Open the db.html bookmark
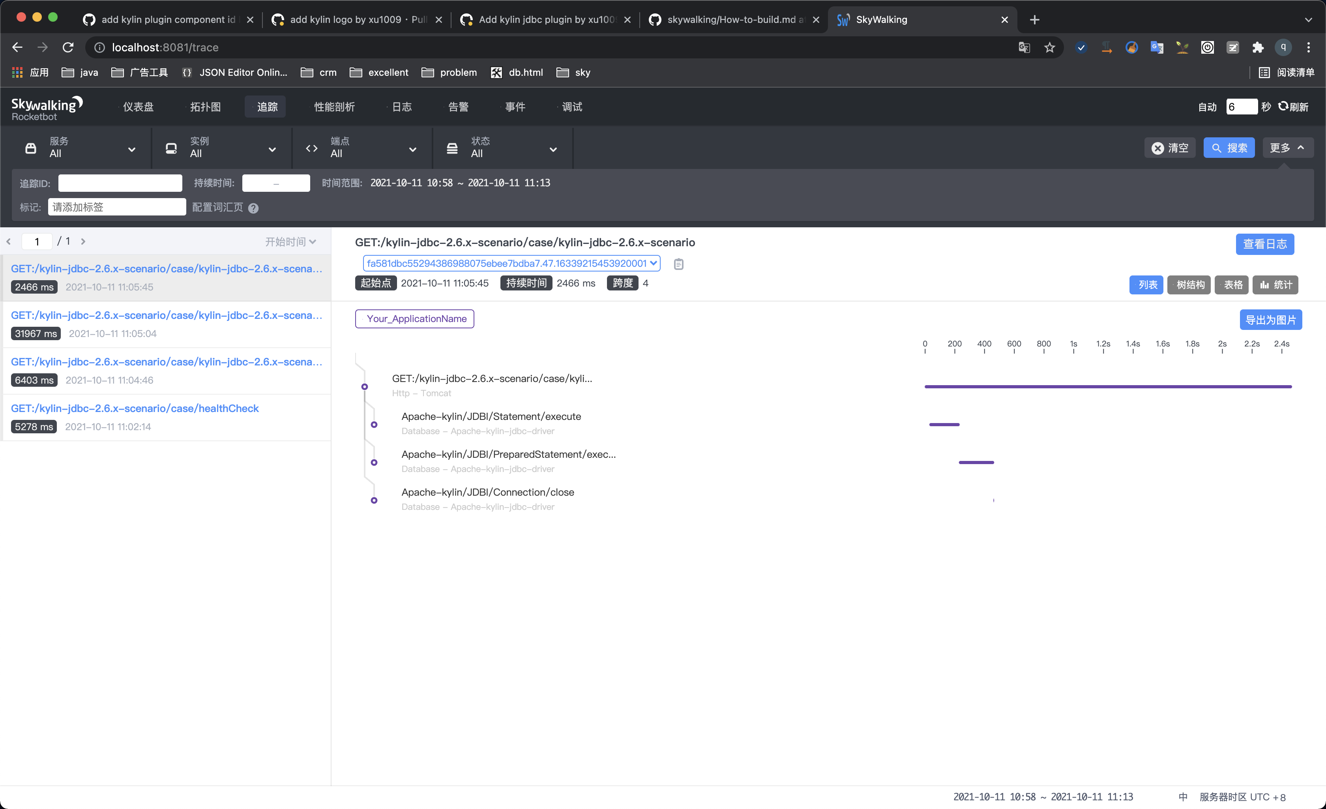This screenshot has width=1326, height=809. click(x=517, y=72)
